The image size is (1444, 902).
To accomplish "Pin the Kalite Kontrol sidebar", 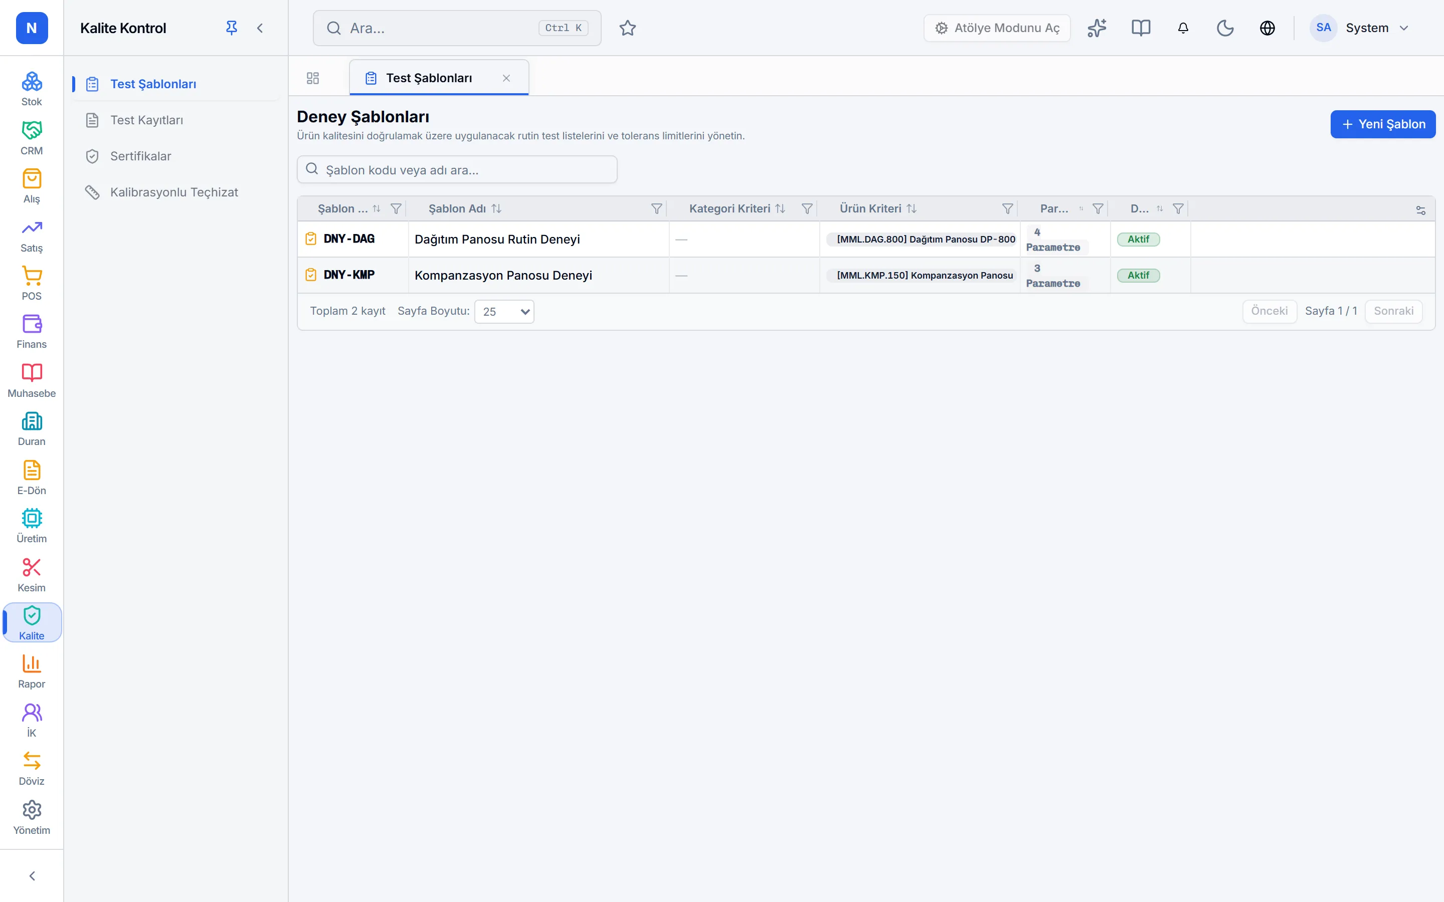I will (232, 28).
